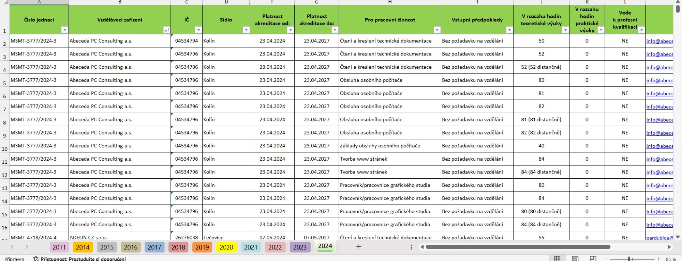The image size is (682, 261).
Task: Open filter dropdown for Sídlo column
Action: click(246, 30)
